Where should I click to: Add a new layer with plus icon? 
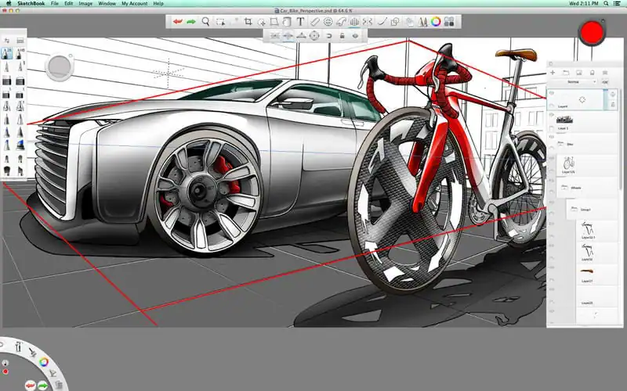pos(553,72)
